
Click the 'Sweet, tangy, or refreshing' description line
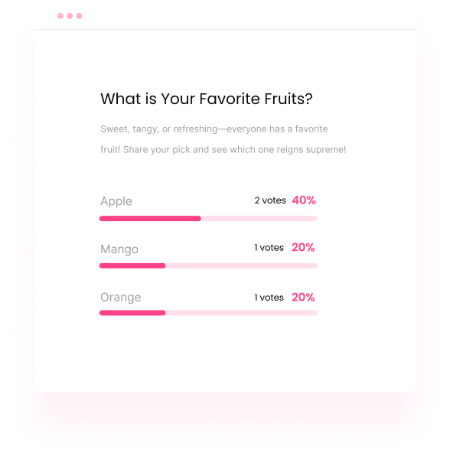pos(214,129)
